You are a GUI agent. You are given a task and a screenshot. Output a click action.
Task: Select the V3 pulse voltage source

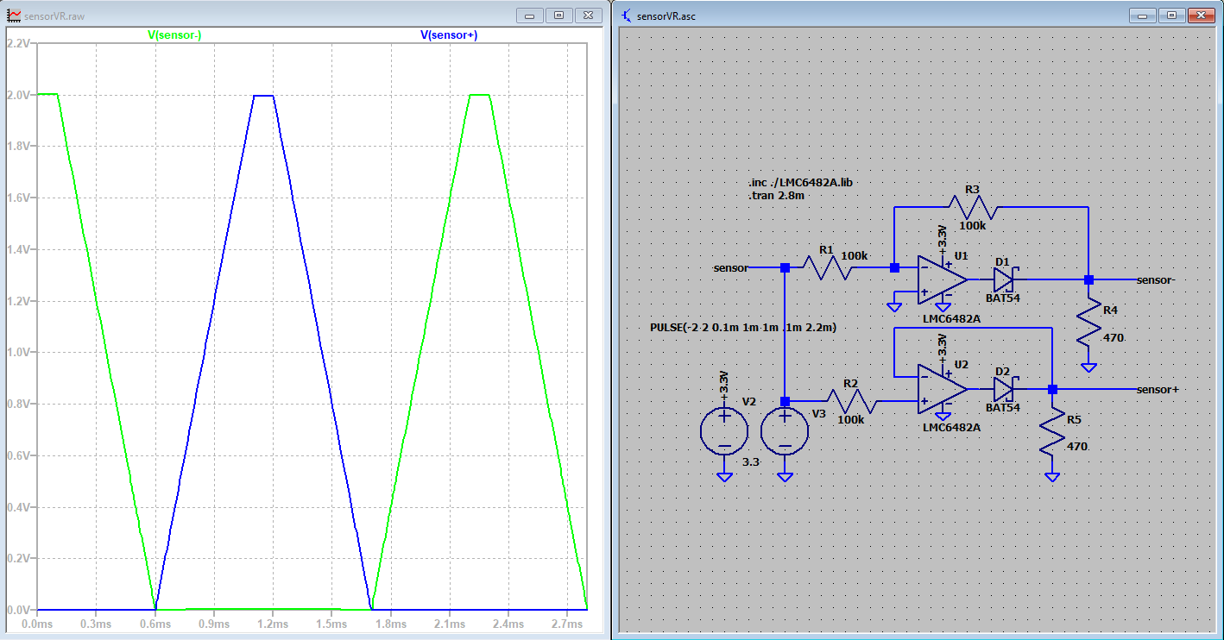click(x=785, y=430)
